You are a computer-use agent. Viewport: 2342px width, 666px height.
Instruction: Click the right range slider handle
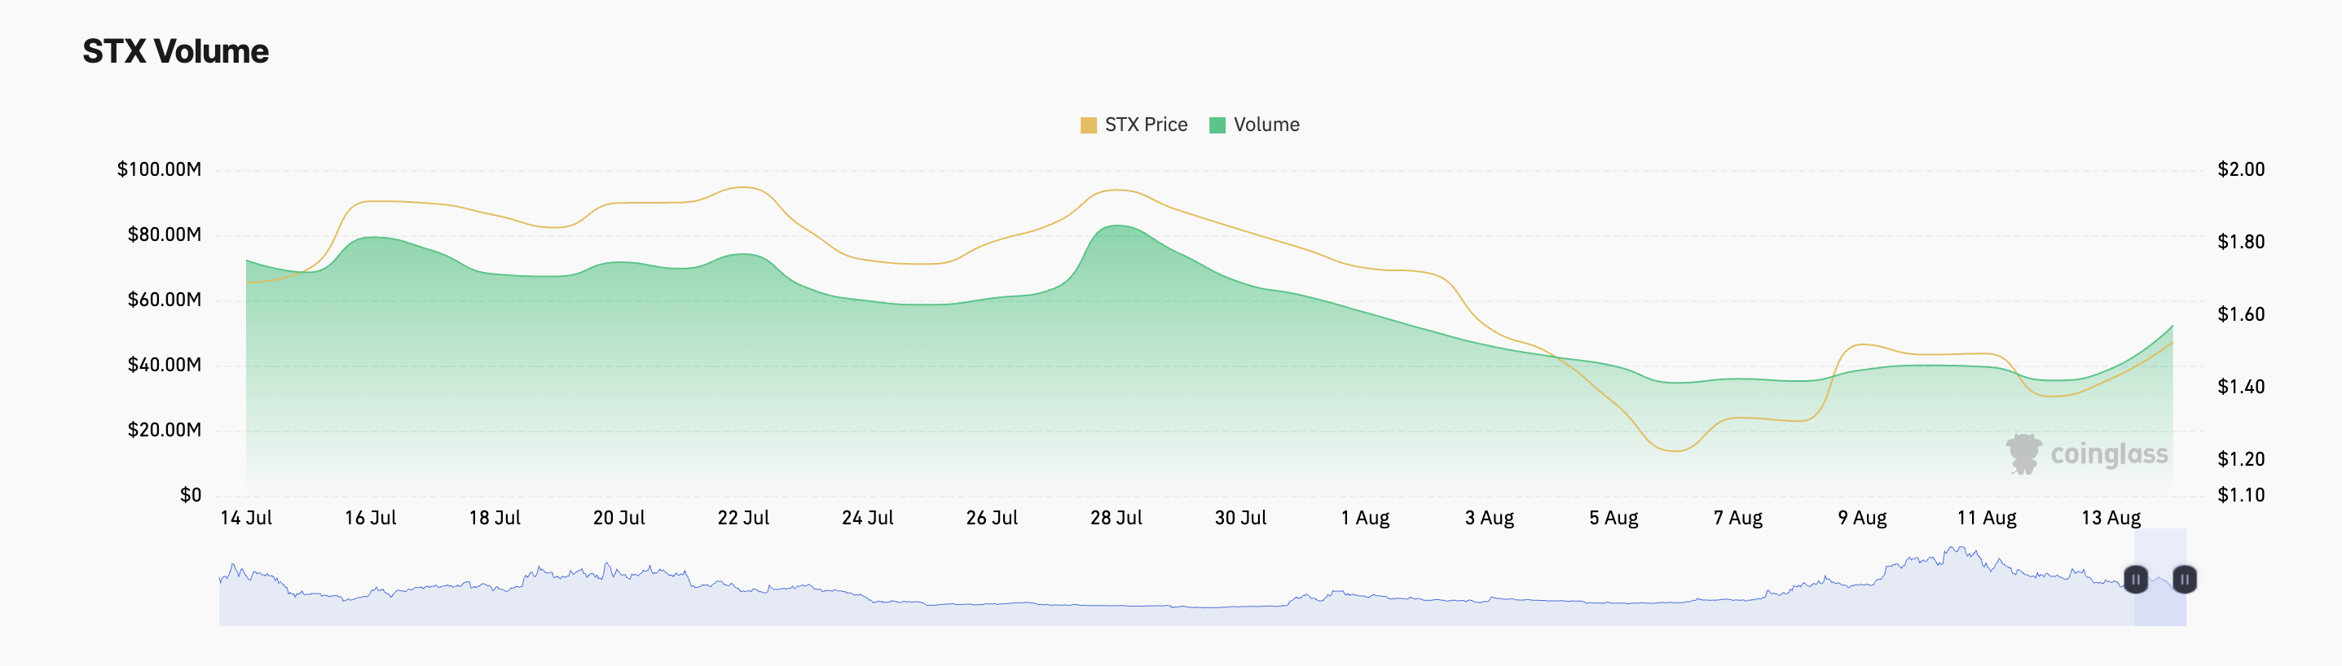click(x=2185, y=579)
